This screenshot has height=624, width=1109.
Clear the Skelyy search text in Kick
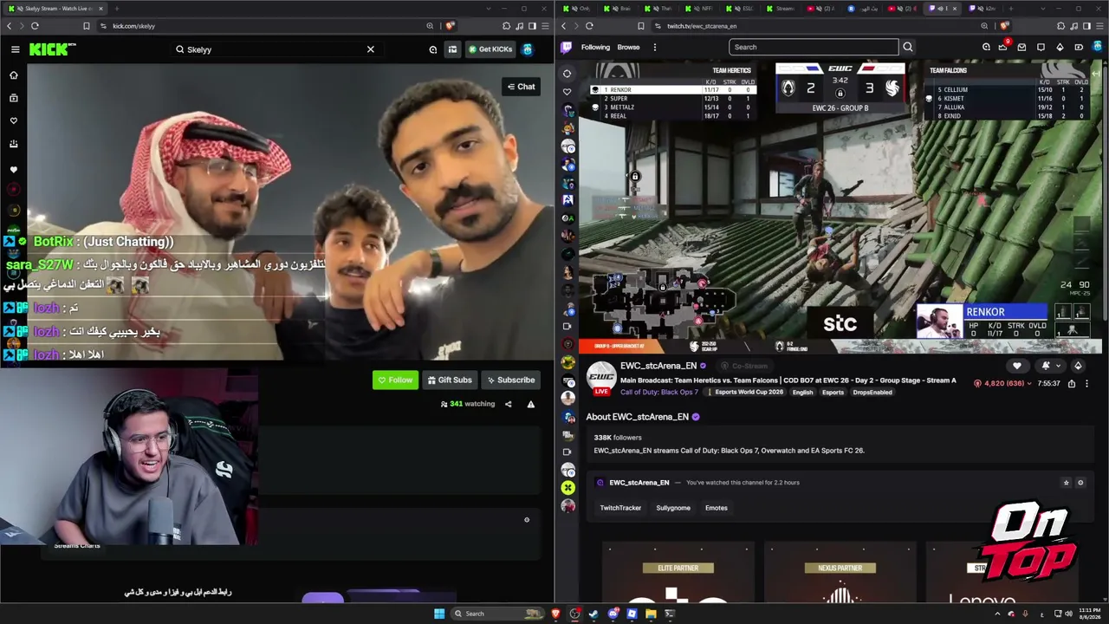click(370, 49)
